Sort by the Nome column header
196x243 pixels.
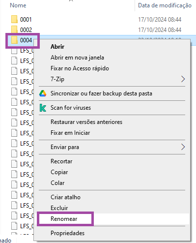click(18, 5)
